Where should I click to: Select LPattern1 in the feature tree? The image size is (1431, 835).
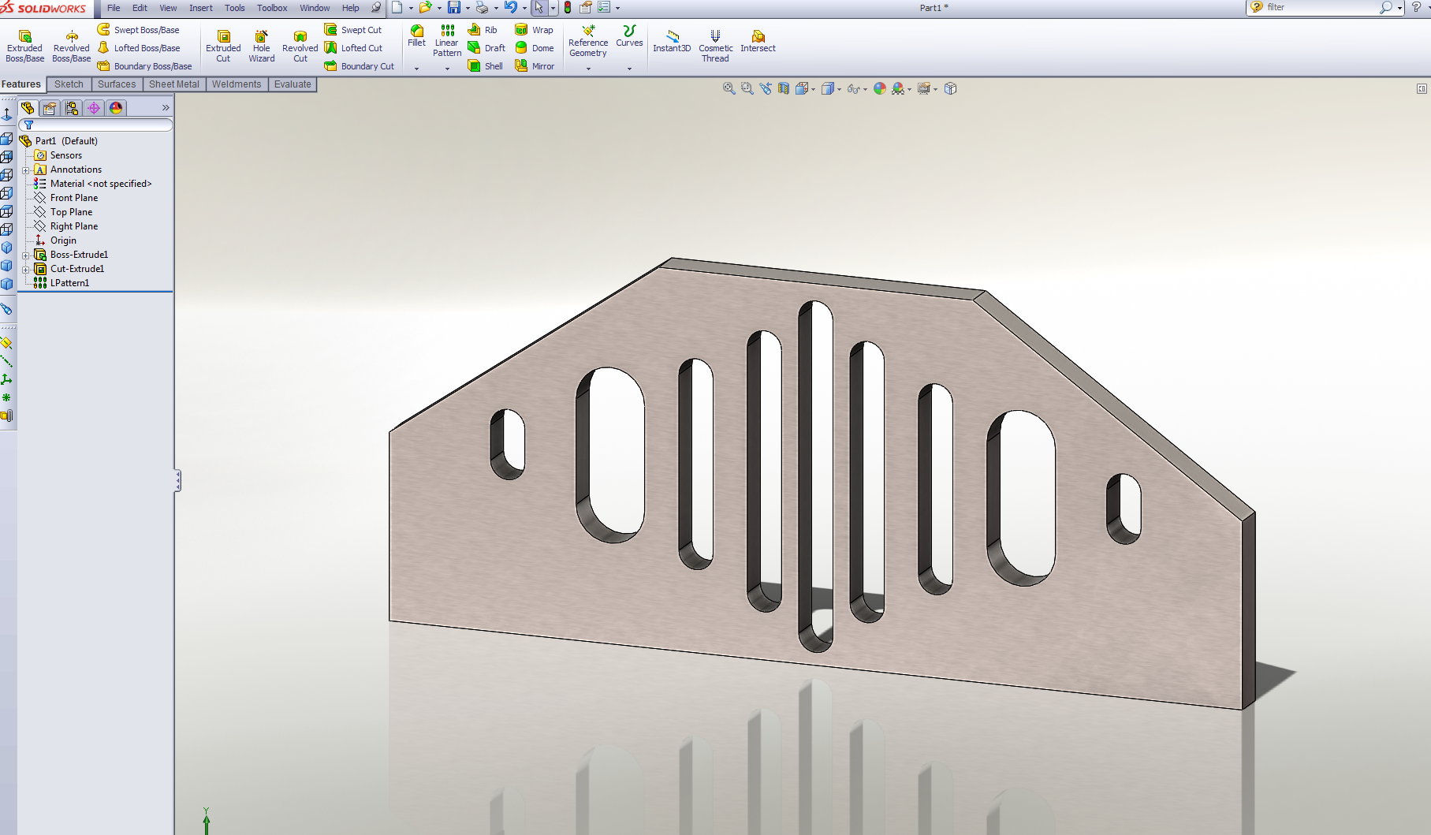pos(69,283)
